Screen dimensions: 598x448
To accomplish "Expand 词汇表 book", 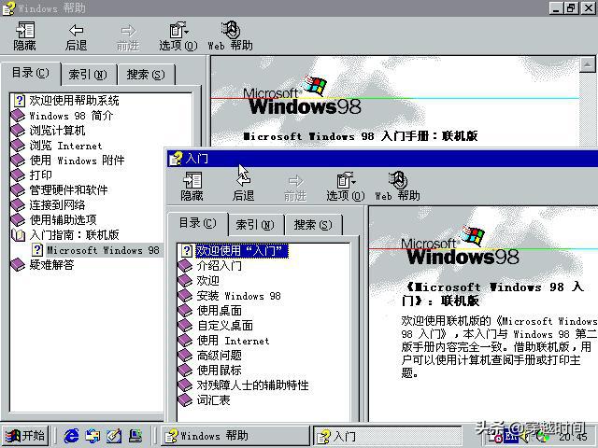I will pos(204,400).
